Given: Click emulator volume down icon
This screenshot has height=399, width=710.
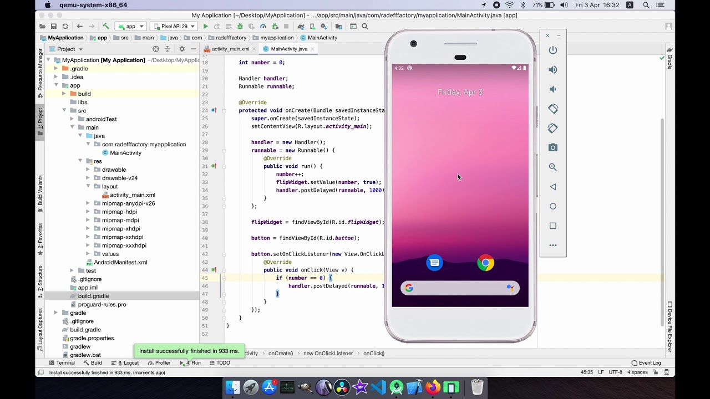Looking at the screenshot, I should tap(553, 89).
